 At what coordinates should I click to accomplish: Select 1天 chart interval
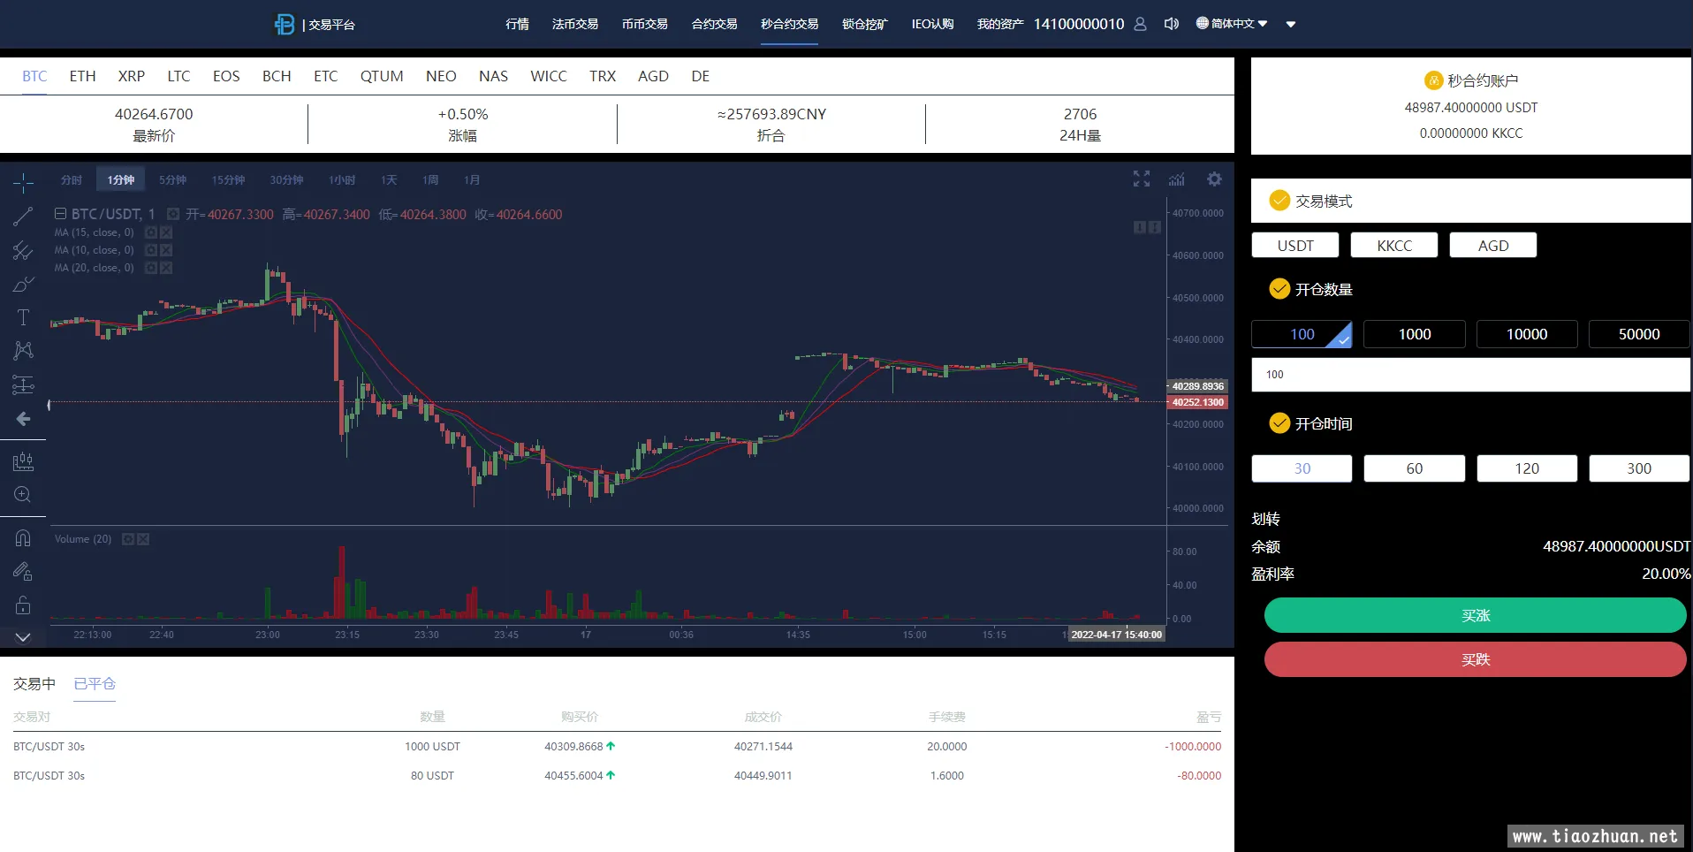[389, 180]
